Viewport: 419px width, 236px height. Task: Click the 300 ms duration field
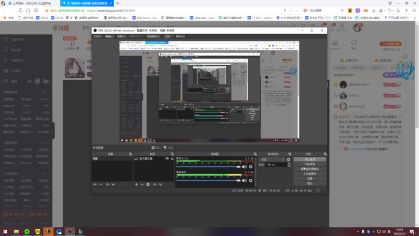pyautogui.click(x=277, y=165)
